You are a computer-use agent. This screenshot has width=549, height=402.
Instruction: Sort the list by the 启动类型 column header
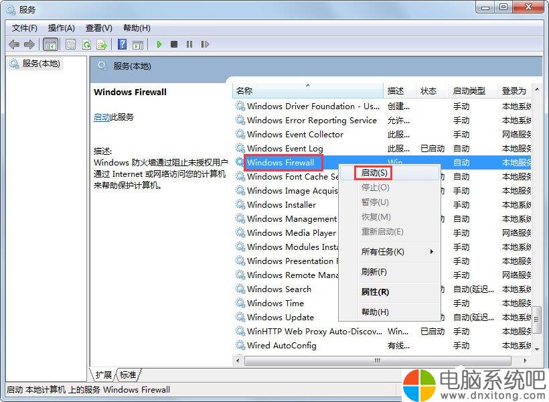473,90
